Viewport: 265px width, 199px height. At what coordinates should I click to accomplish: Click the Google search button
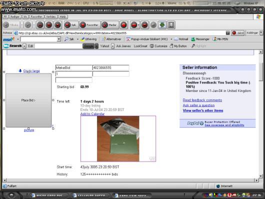[x=88, y=46]
